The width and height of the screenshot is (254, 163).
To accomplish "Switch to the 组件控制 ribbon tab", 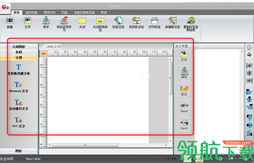I will (32, 12).
